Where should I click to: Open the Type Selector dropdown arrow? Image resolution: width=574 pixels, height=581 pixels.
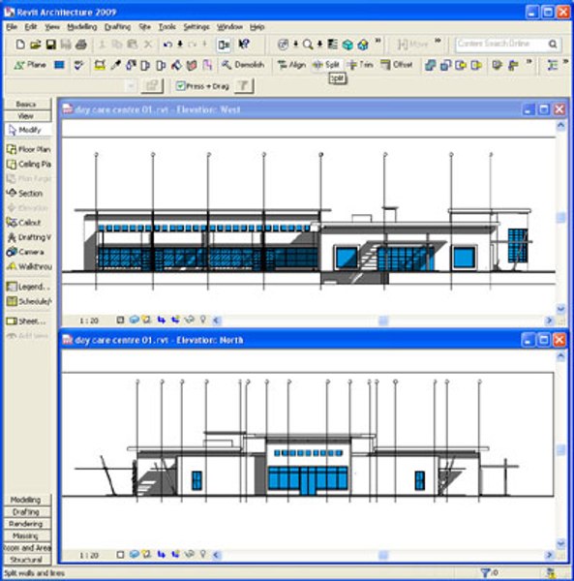point(131,86)
